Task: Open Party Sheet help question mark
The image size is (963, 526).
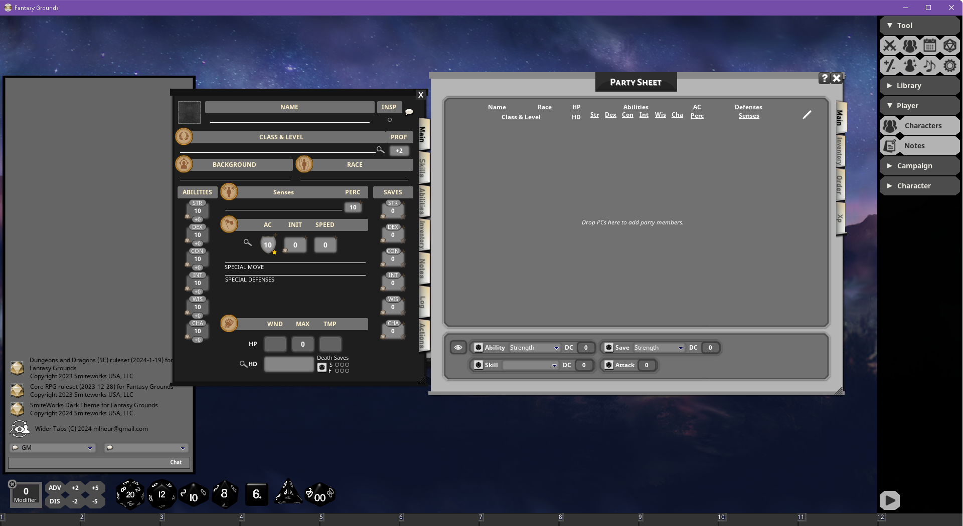Action: pos(825,78)
